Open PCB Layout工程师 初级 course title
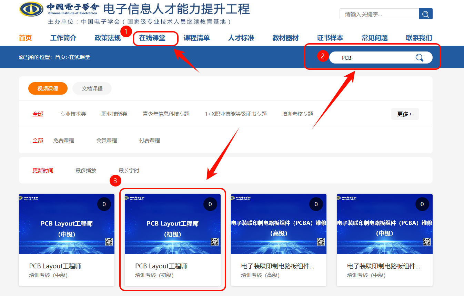The image size is (464, 296). pyautogui.click(x=161, y=266)
